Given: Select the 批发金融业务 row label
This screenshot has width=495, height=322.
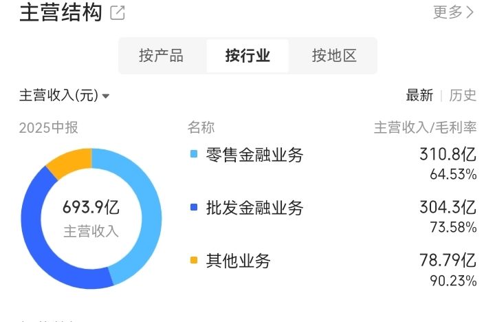Looking at the screenshot, I should (254, 207).
